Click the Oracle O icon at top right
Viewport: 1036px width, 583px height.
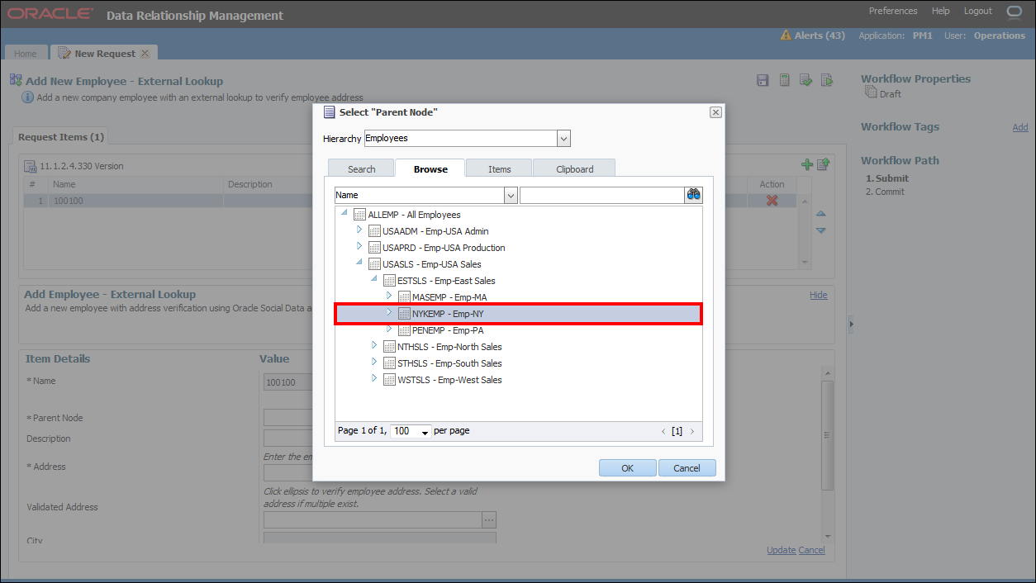tap(1014, 12)
